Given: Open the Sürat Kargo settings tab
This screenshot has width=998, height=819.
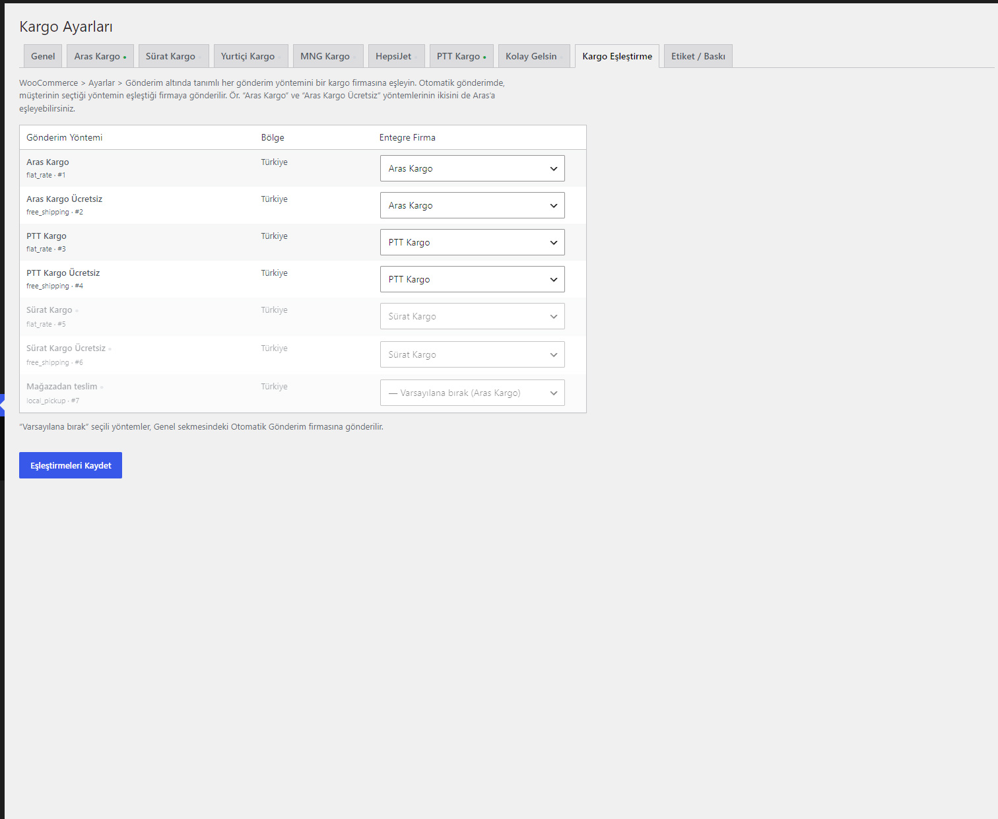Looking at the screenshot, I should pos(174,56).
